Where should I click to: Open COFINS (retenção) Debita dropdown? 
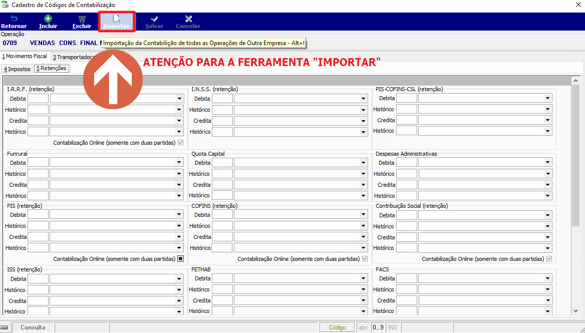tap(364, 215)
